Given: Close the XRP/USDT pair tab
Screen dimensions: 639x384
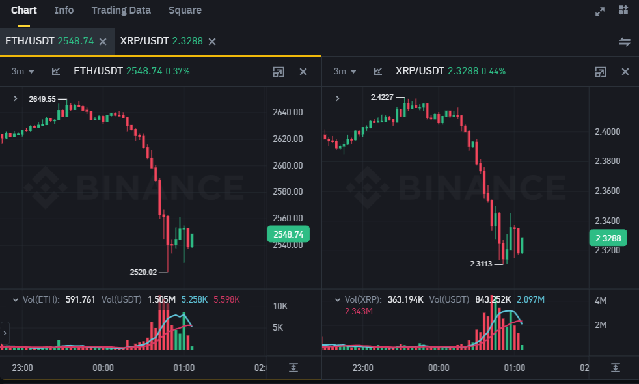Looking at the screenshot, I should (x=212, y=42).
